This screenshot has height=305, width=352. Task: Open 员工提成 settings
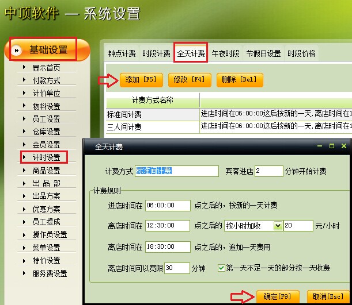(x=46, y=222)
